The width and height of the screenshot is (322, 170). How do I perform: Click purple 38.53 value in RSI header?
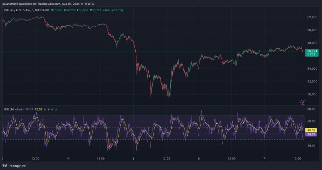click(29, 109)
